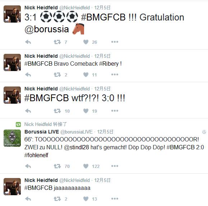Reply to the wtf 3:0 tweet
This screenshot has height=206, width=208.
pyautogui.click(x=28, y=111)
